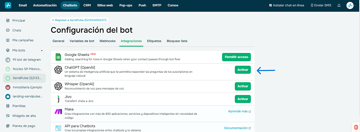The image size is (360, 132).
Task: Click the ChatGPT (OpenAI) logo icon
Action: tap(58, 70)
